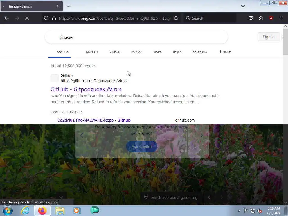Open the MAPS tab
The height and width of the screenshot is (216, 288).
pyautogui.click(x=157, y=52)
